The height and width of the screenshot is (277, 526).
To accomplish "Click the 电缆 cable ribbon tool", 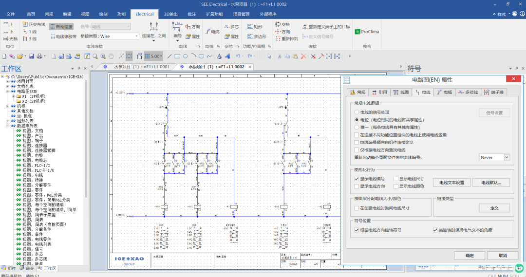I will (x=212, y=32).
